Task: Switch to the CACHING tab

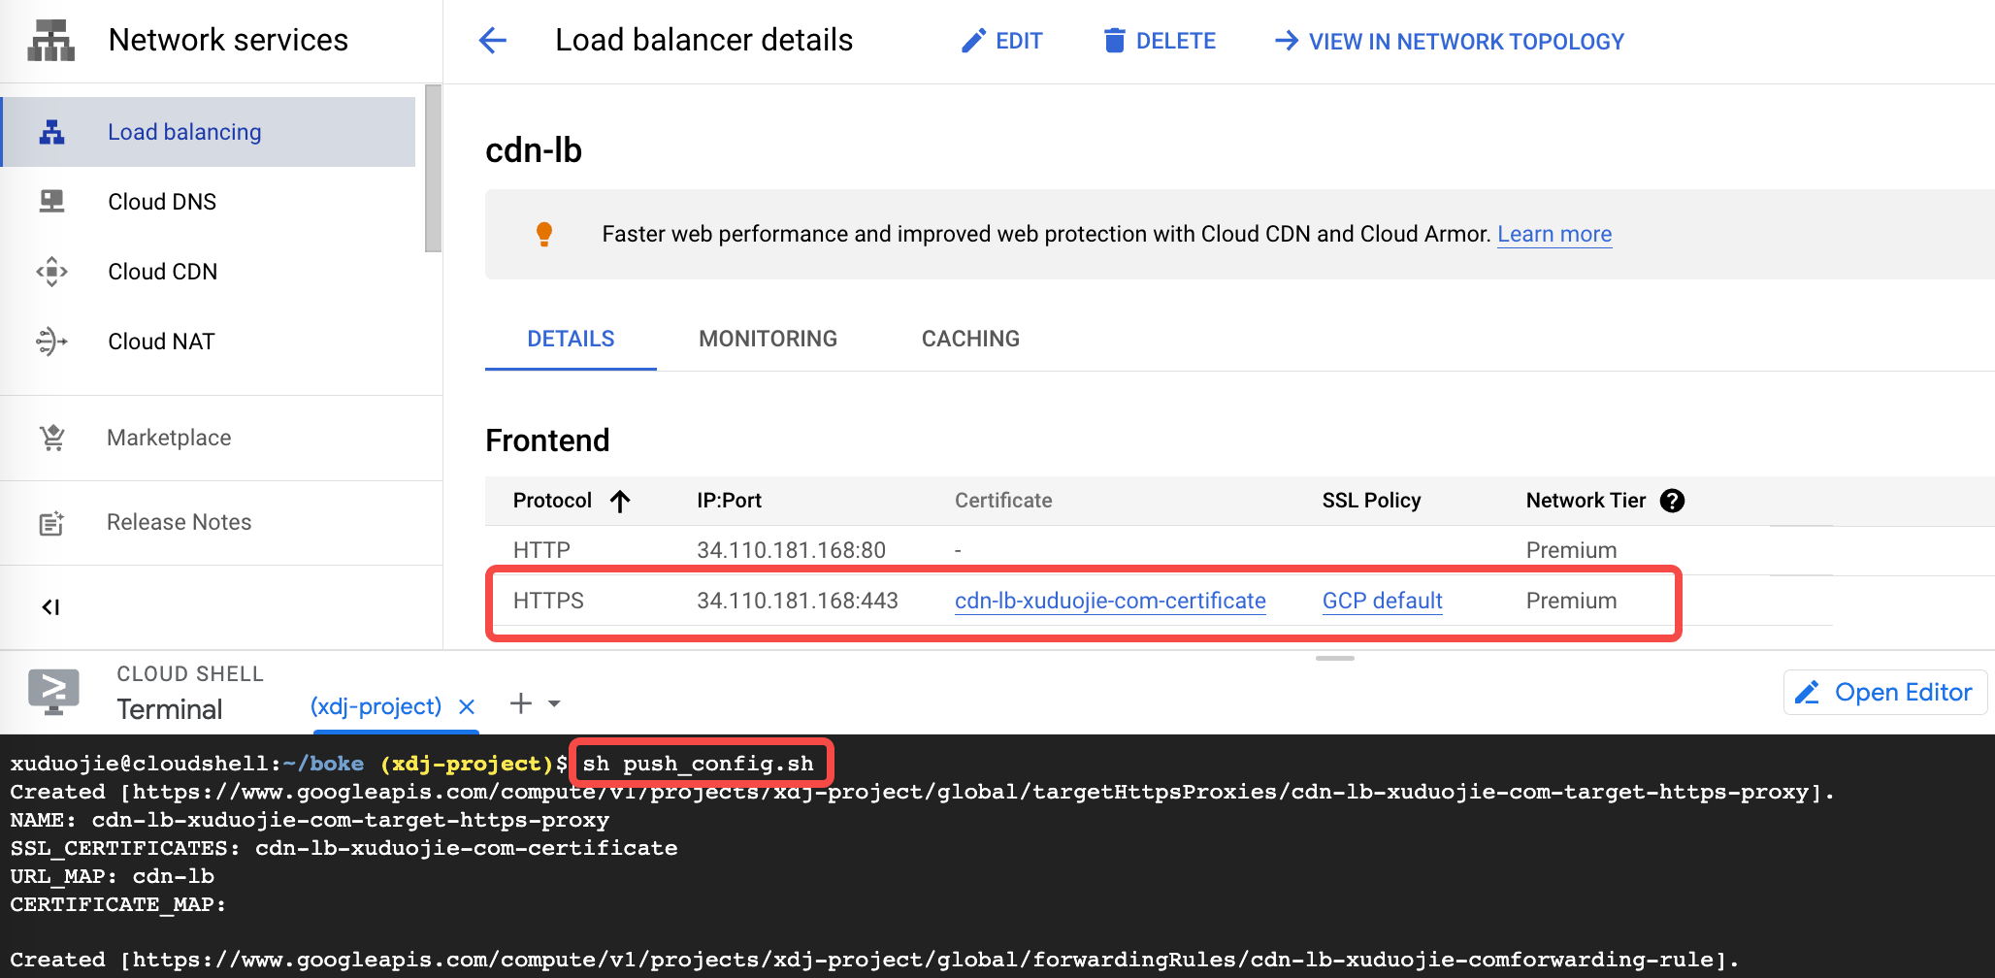Action: coord(970,339)
